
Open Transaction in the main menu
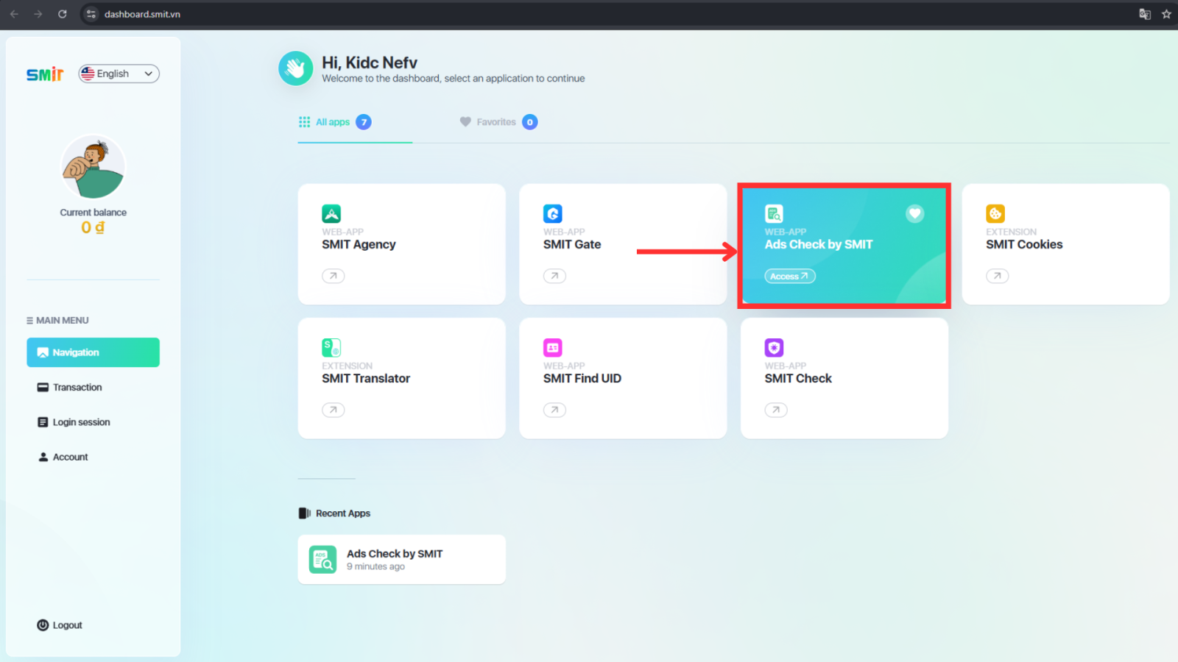point(77,388)
